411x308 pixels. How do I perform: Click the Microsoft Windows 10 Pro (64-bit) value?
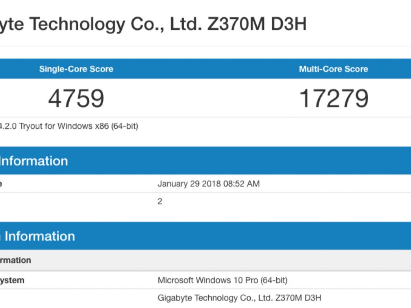pyautogui.click(x=222, y=280)
